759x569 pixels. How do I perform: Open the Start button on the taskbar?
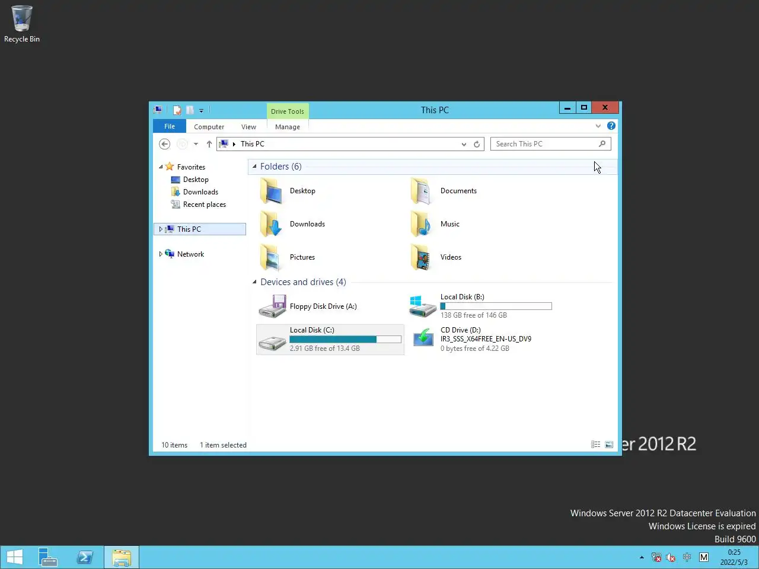point(15,557)
